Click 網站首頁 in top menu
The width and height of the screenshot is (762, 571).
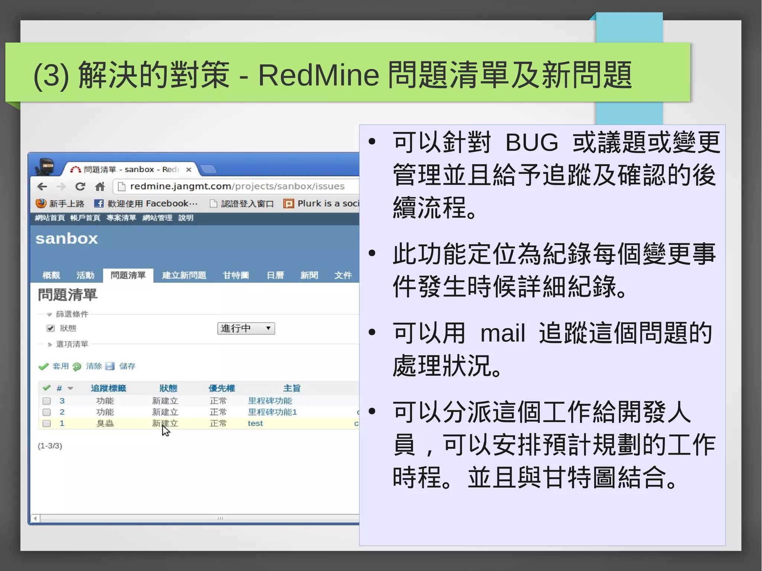pos(50,218)
